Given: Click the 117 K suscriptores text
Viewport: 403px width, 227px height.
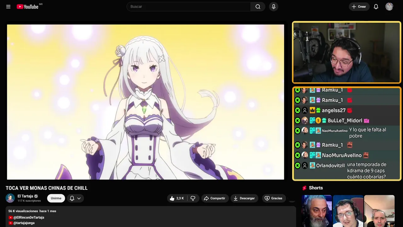Looking at the screenshot, I should tap(29, 201).
